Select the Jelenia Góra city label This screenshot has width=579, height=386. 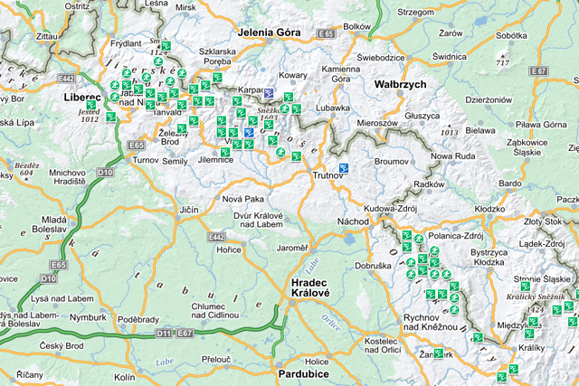[x=269, y=33]
